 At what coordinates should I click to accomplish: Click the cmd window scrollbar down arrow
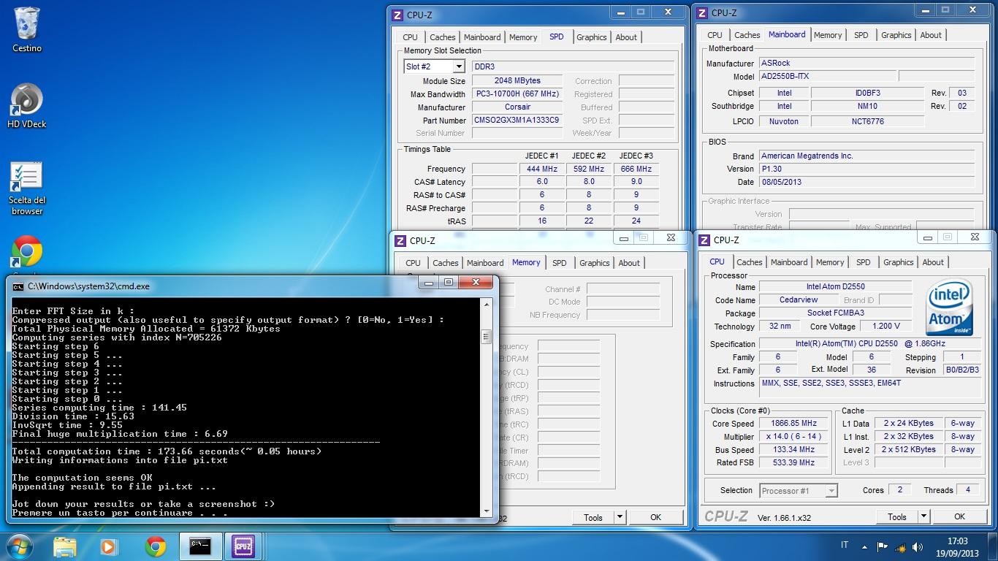[485, 511]
